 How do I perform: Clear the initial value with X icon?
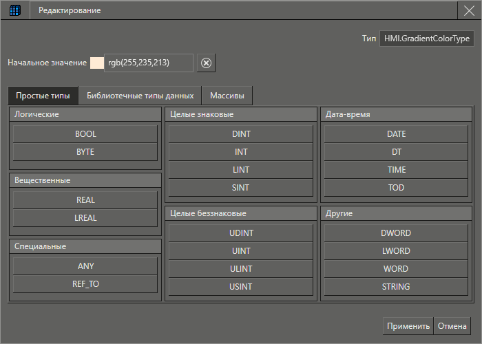205,63
